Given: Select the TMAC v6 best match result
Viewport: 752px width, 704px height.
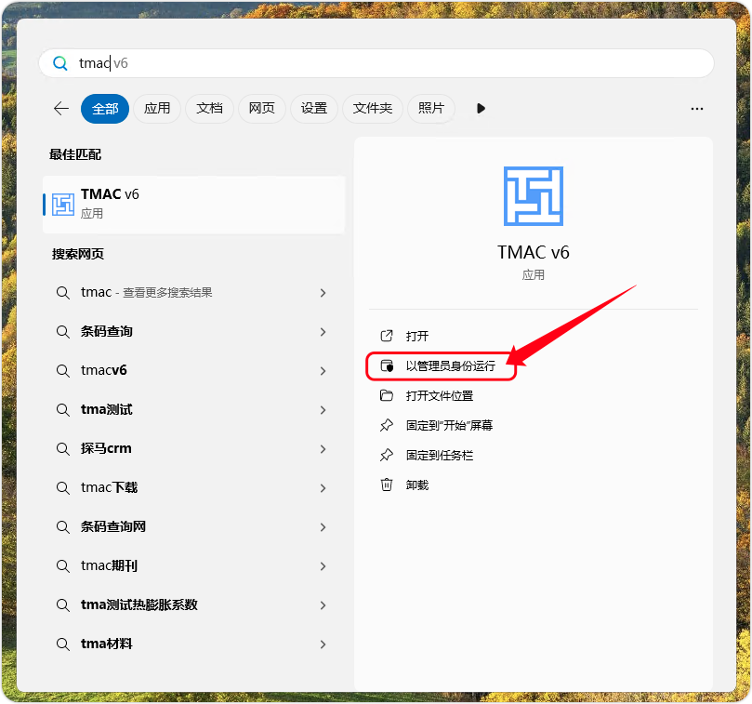Looking at the screenshot, I should [193, 205].
